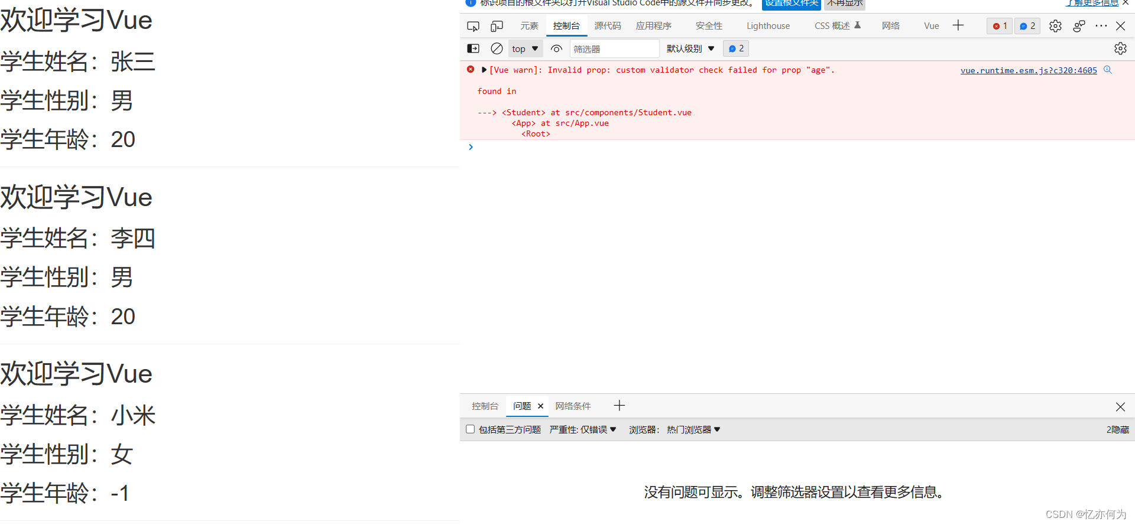Screen dimensions: 1135x525
Task: Open the 应用程序 tab
Action: 654,26
